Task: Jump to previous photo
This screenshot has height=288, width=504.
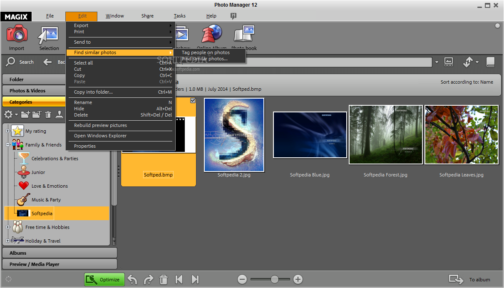Action: (179, 279)
